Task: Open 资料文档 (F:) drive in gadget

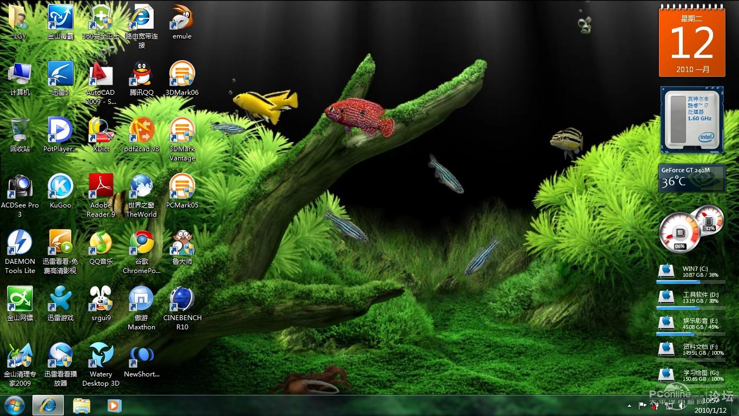Action: (691, 350)
